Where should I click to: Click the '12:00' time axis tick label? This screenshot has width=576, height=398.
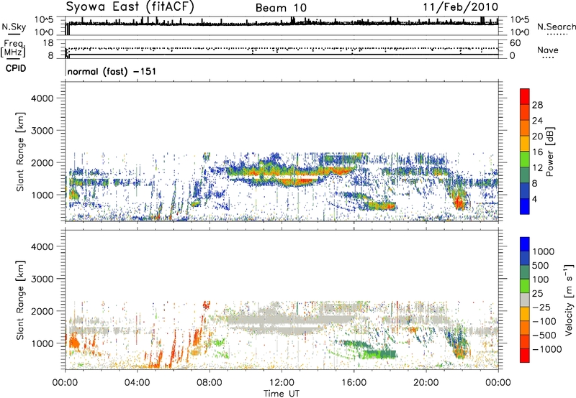[x=282, y=383]
